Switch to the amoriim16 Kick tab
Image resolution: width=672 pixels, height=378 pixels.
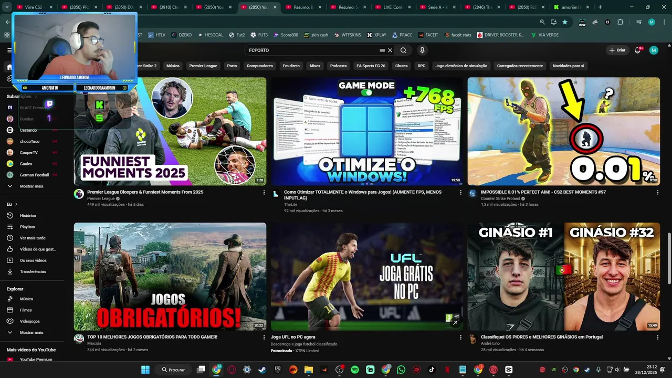click(x=572, y=7)
